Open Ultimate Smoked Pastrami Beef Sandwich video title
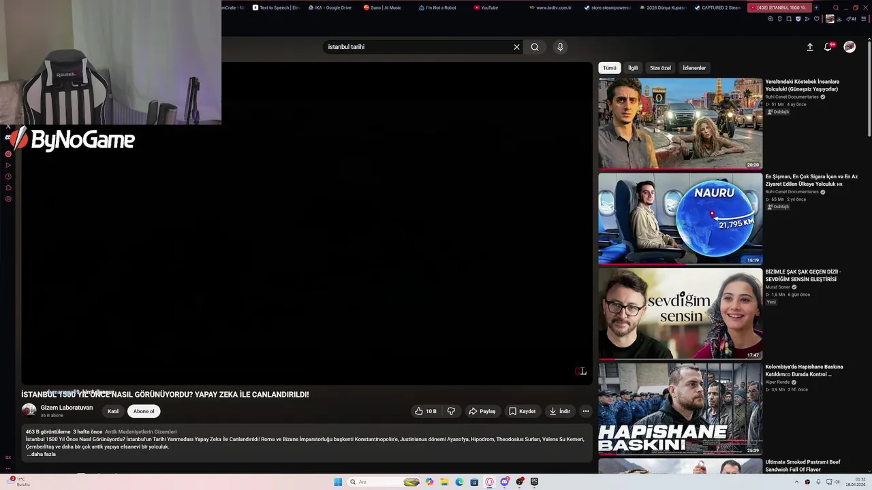This screenshot has width=872, height=490. pos(803,466)
